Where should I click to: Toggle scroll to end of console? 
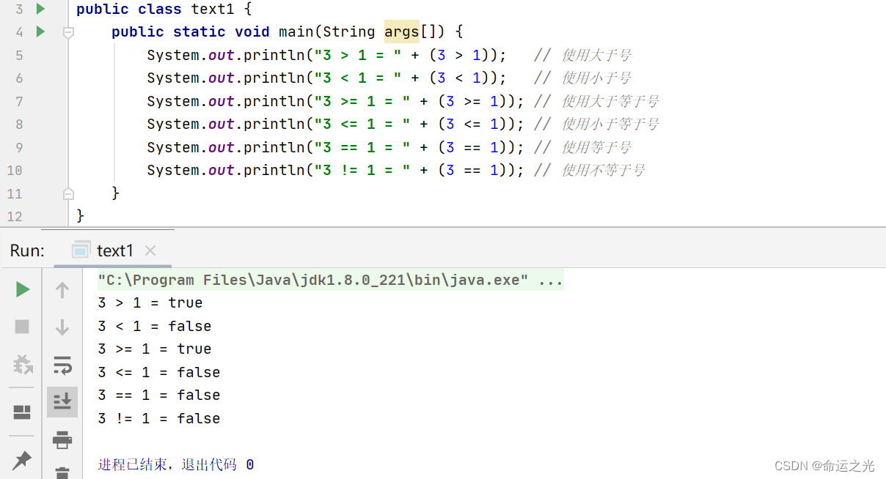tap(62, 401)
